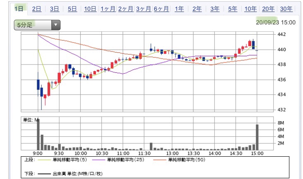Click the purple moving average legend line

pyautogui.click(x=99, y=160)
